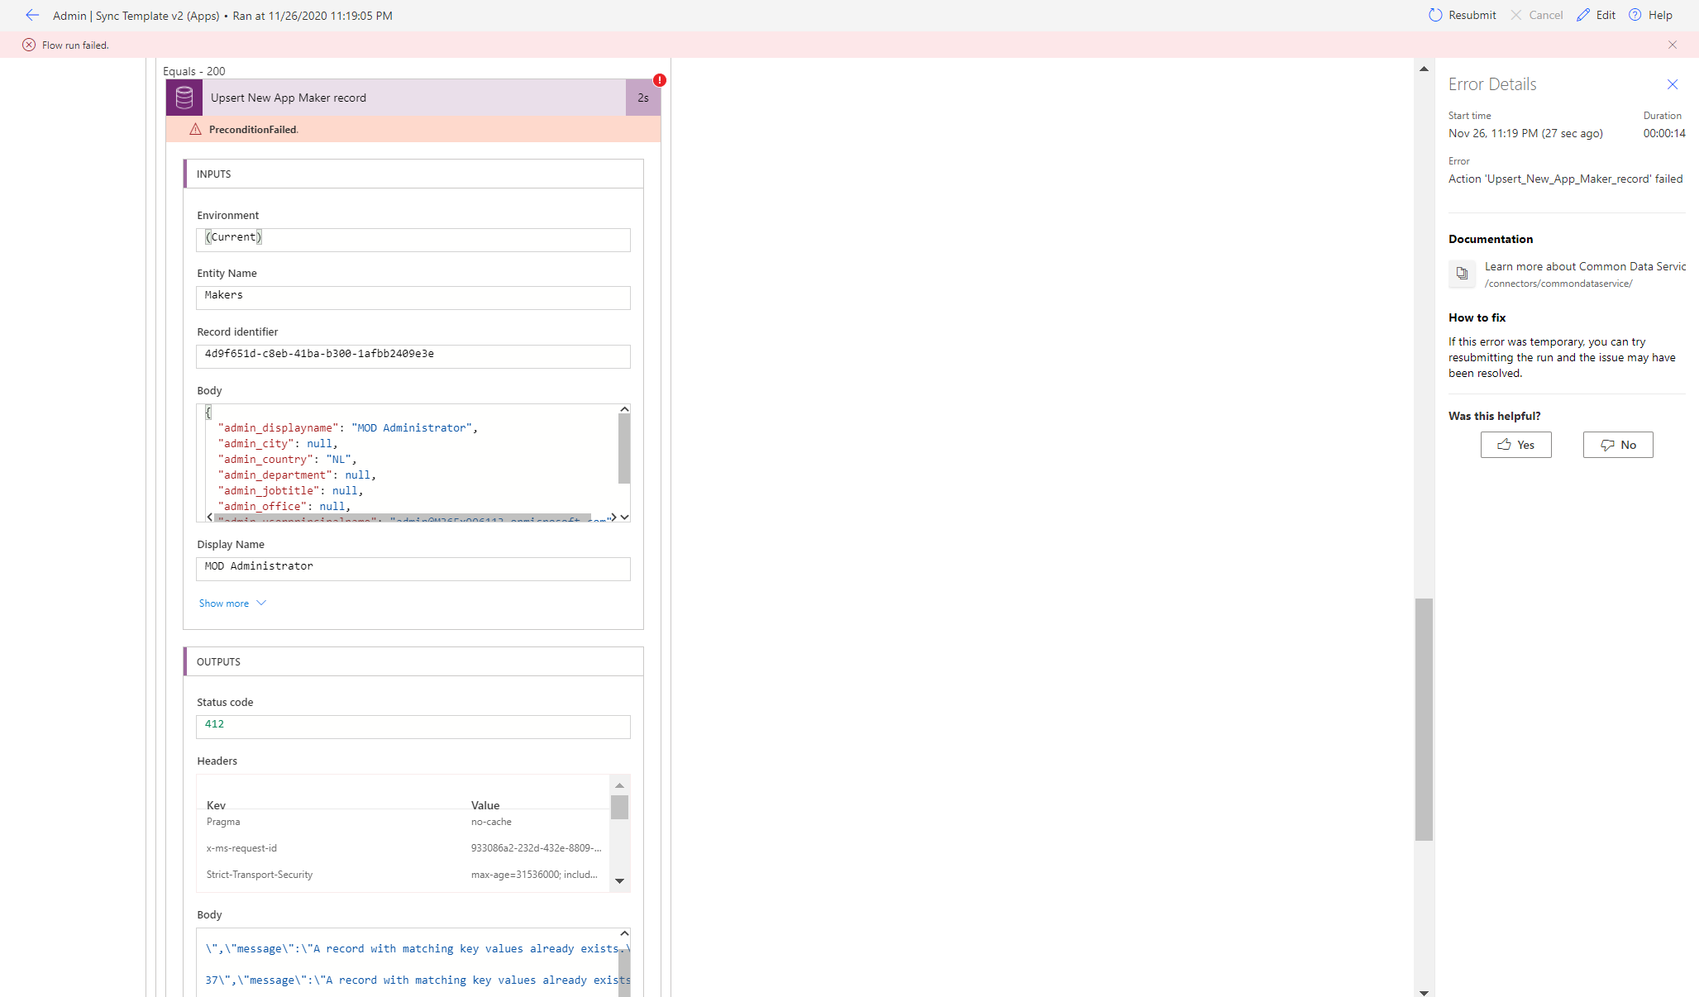Click the documentation copy icon
The height and width of the screenshot is (997, 1699).
coord(1462,274)
